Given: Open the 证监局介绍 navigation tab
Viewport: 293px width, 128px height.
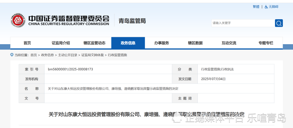Looking at the screenshot, I should pos(61,43).
